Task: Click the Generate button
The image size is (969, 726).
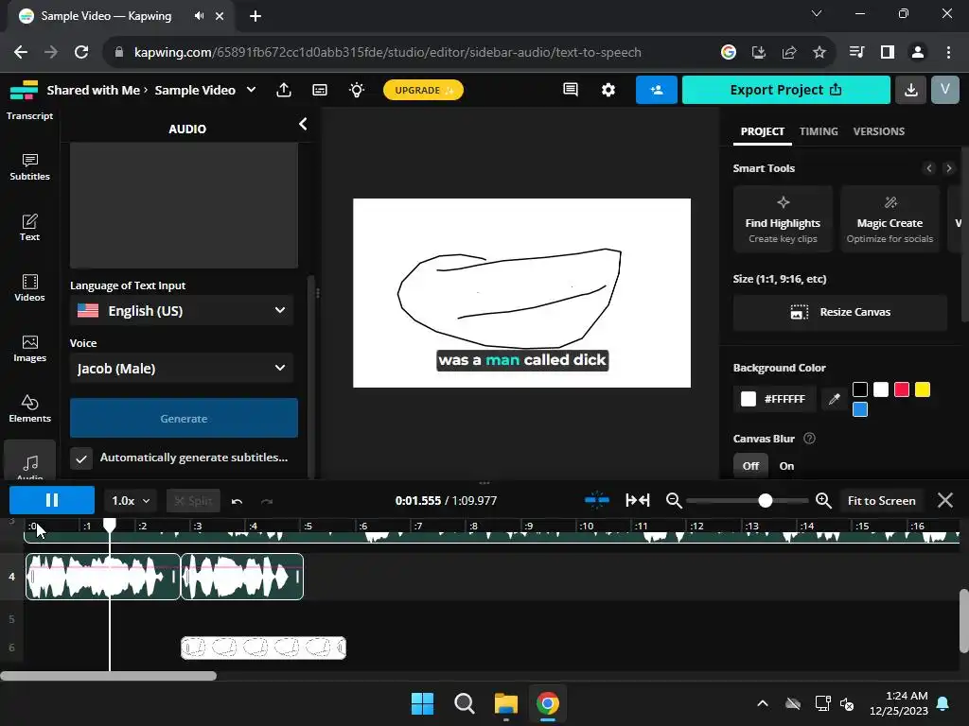Action: click(184, 418)
